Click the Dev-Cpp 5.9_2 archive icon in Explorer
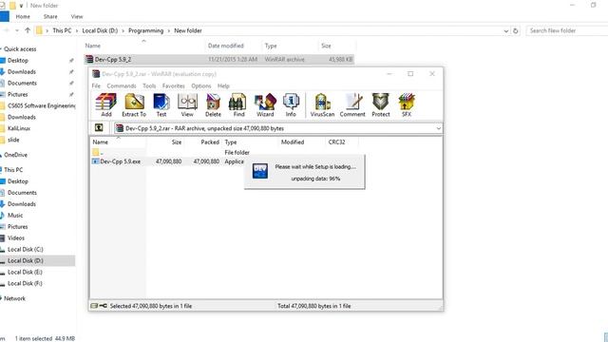 89,59
